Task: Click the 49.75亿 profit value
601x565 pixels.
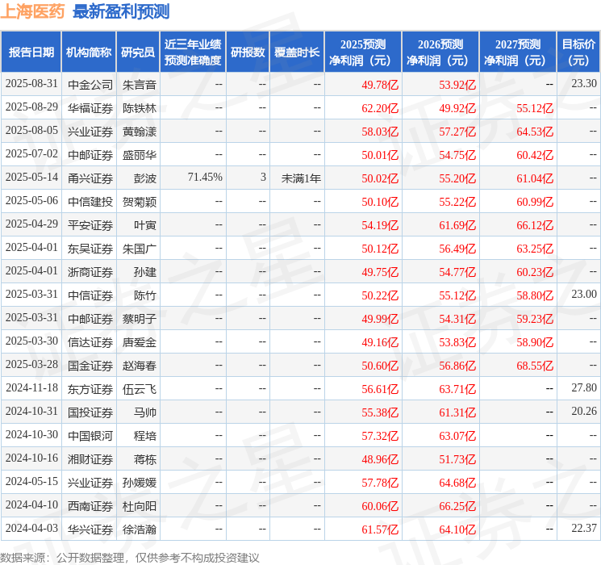Action: point(380,271)
